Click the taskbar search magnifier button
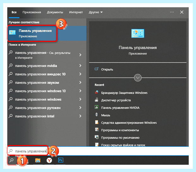196x172 pixels. pos(12,160)
